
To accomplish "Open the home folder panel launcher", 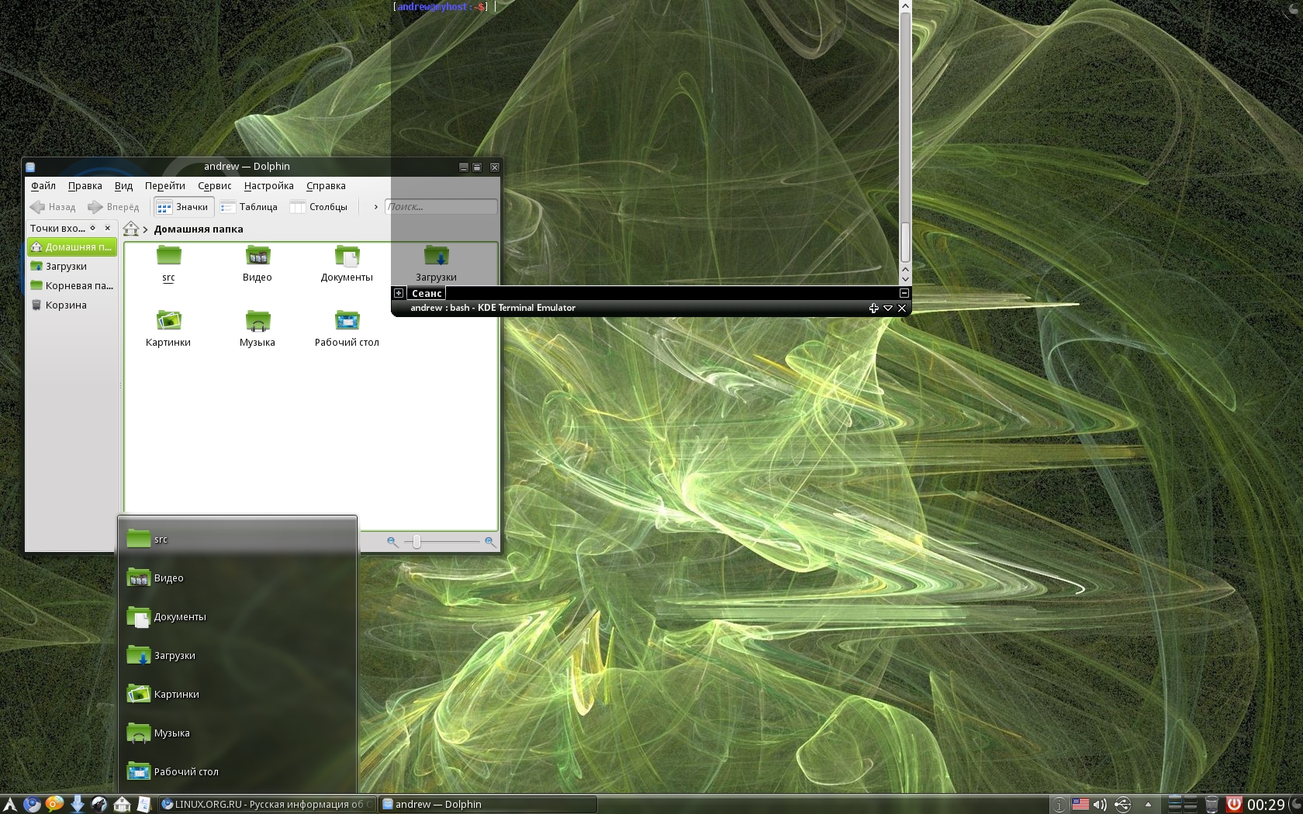I will (x=122, y=804).
